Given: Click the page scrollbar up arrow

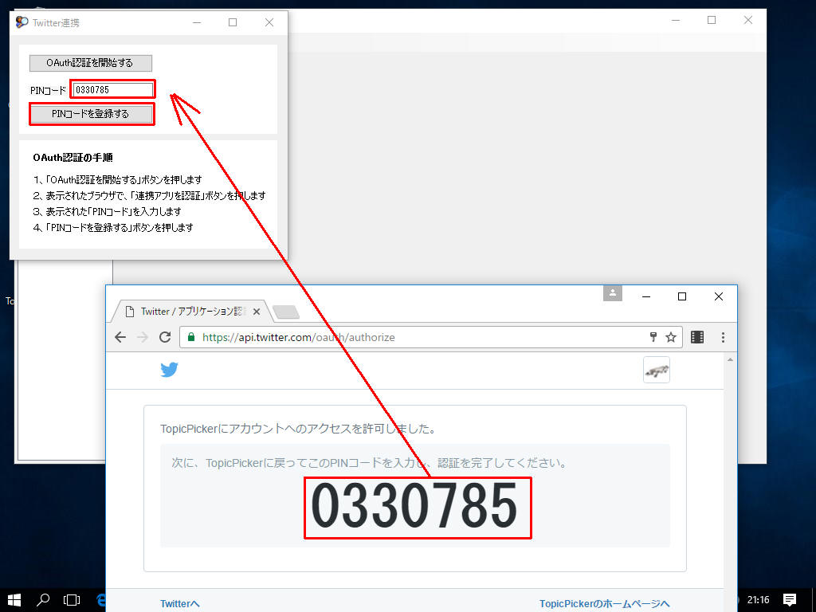Looking at the screenshot, I should tap(730, 359).
